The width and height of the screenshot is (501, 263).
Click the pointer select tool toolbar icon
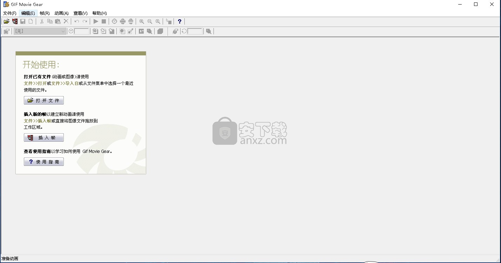pyautogui.click(x=169, y=21)
